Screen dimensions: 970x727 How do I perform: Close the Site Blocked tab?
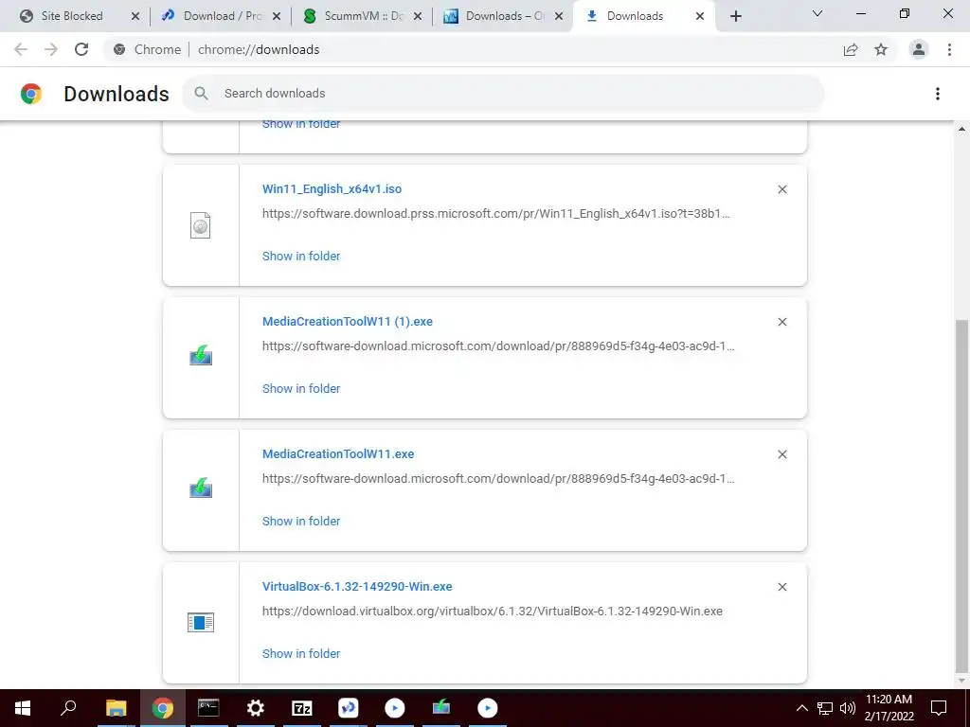[x=135, y=16]
